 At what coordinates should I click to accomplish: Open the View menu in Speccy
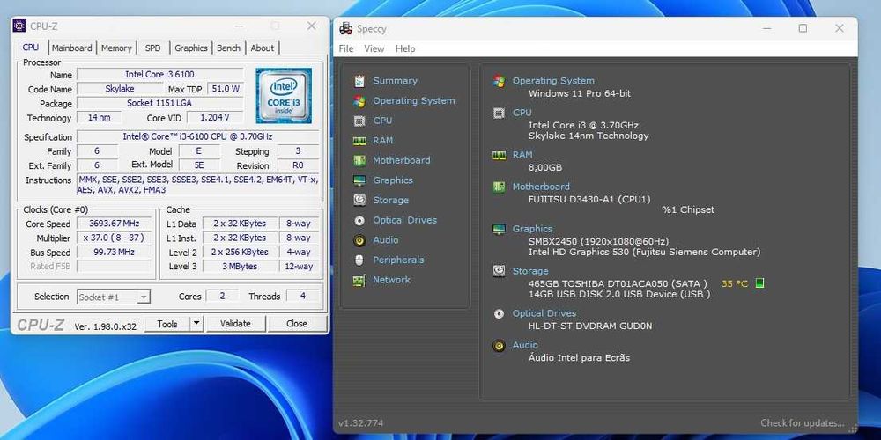(374, 48)
